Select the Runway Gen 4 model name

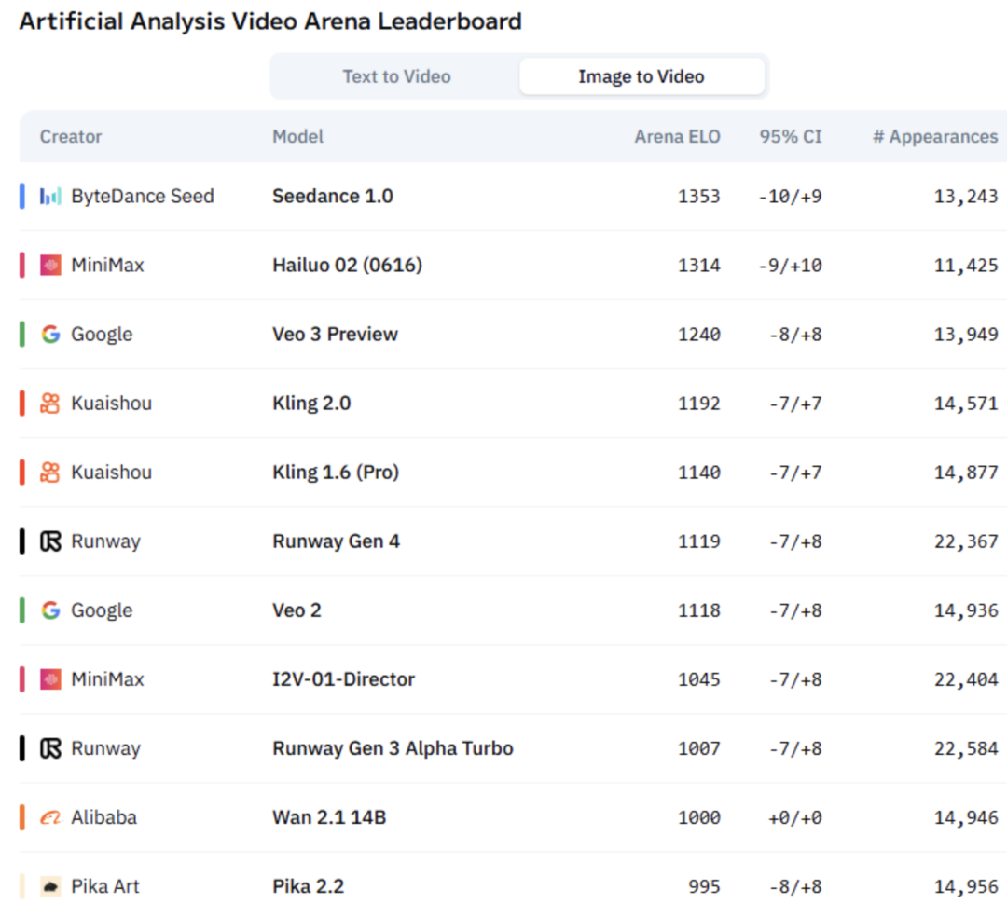click(336, 541)
